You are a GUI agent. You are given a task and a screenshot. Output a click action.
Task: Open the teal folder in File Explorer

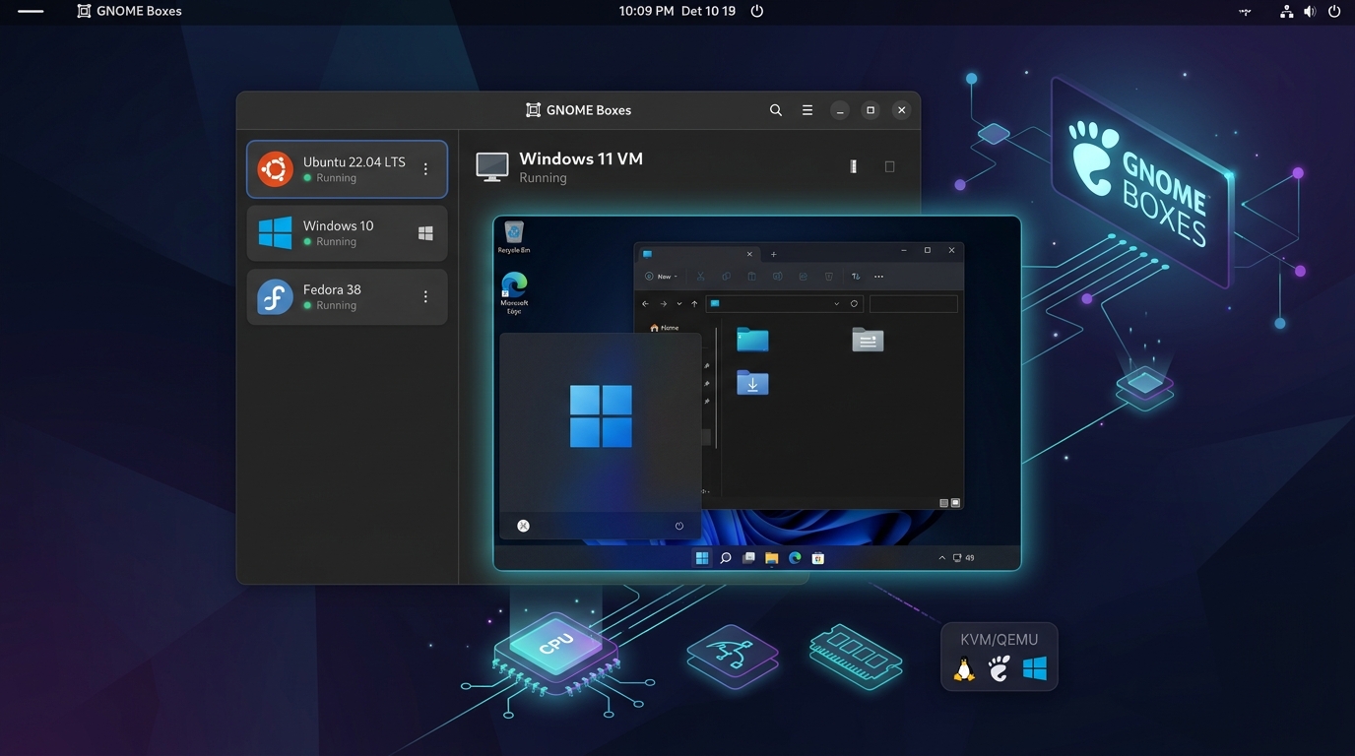click(752, 340)
